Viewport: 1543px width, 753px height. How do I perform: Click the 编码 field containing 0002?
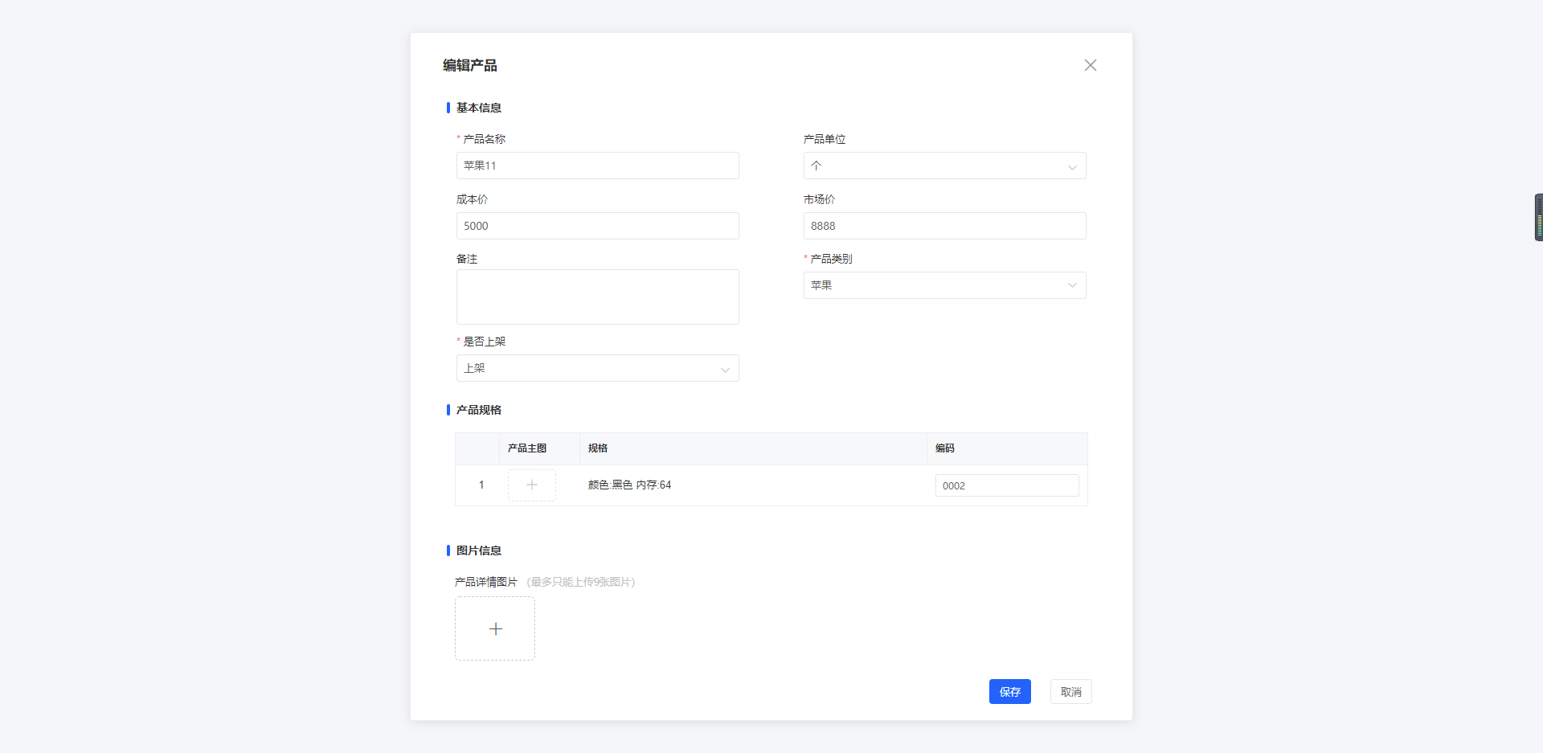(1006, 485)
